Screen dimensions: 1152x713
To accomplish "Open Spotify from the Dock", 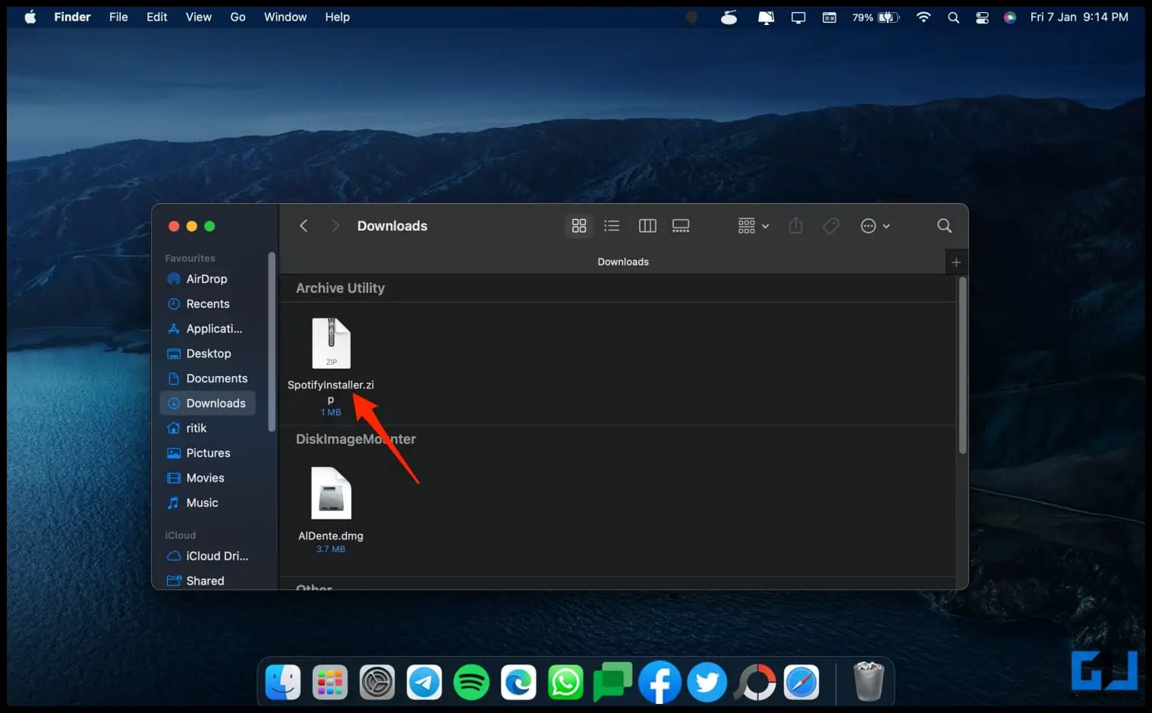I will point(471,682).
